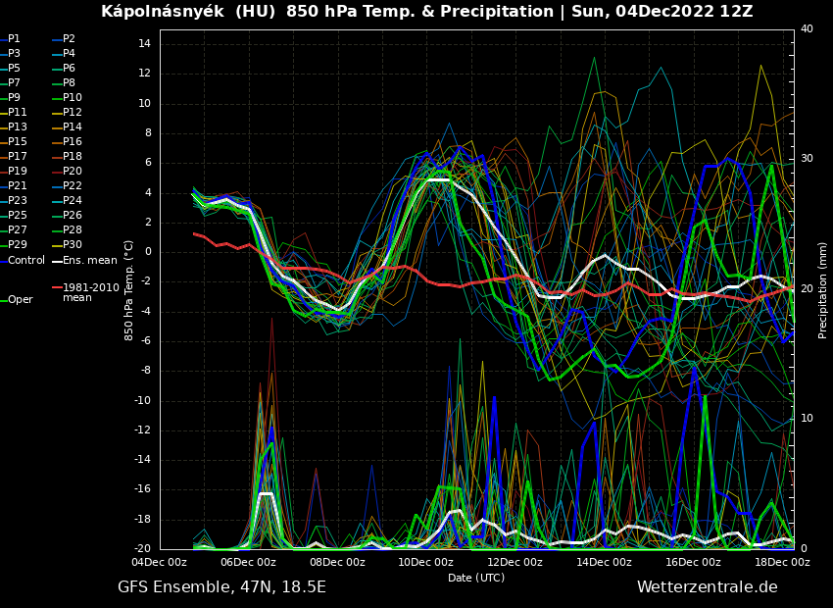Click the 10Dec 00z x-axis tick label

[425, 562]
